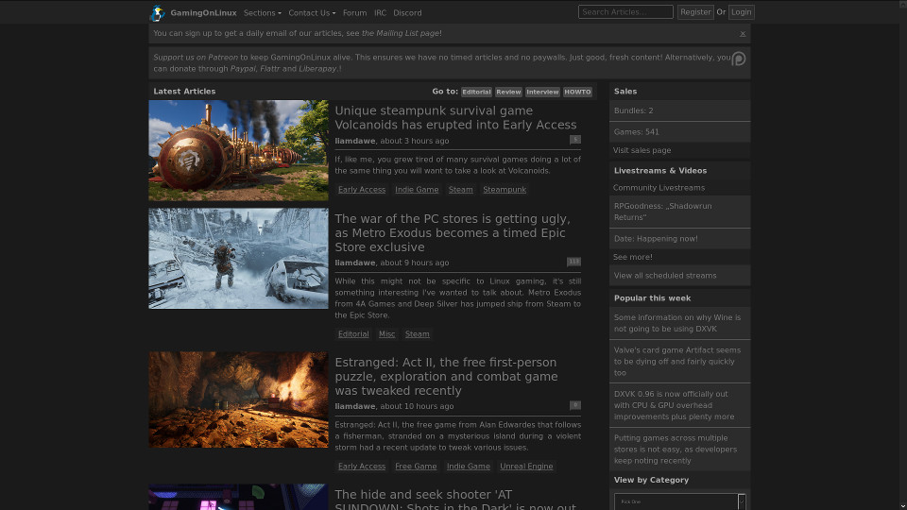Open the View by Category pick-one dropdown
Image resolution: width=907 pixels, height=510 pixels.
tap(679, 501)
